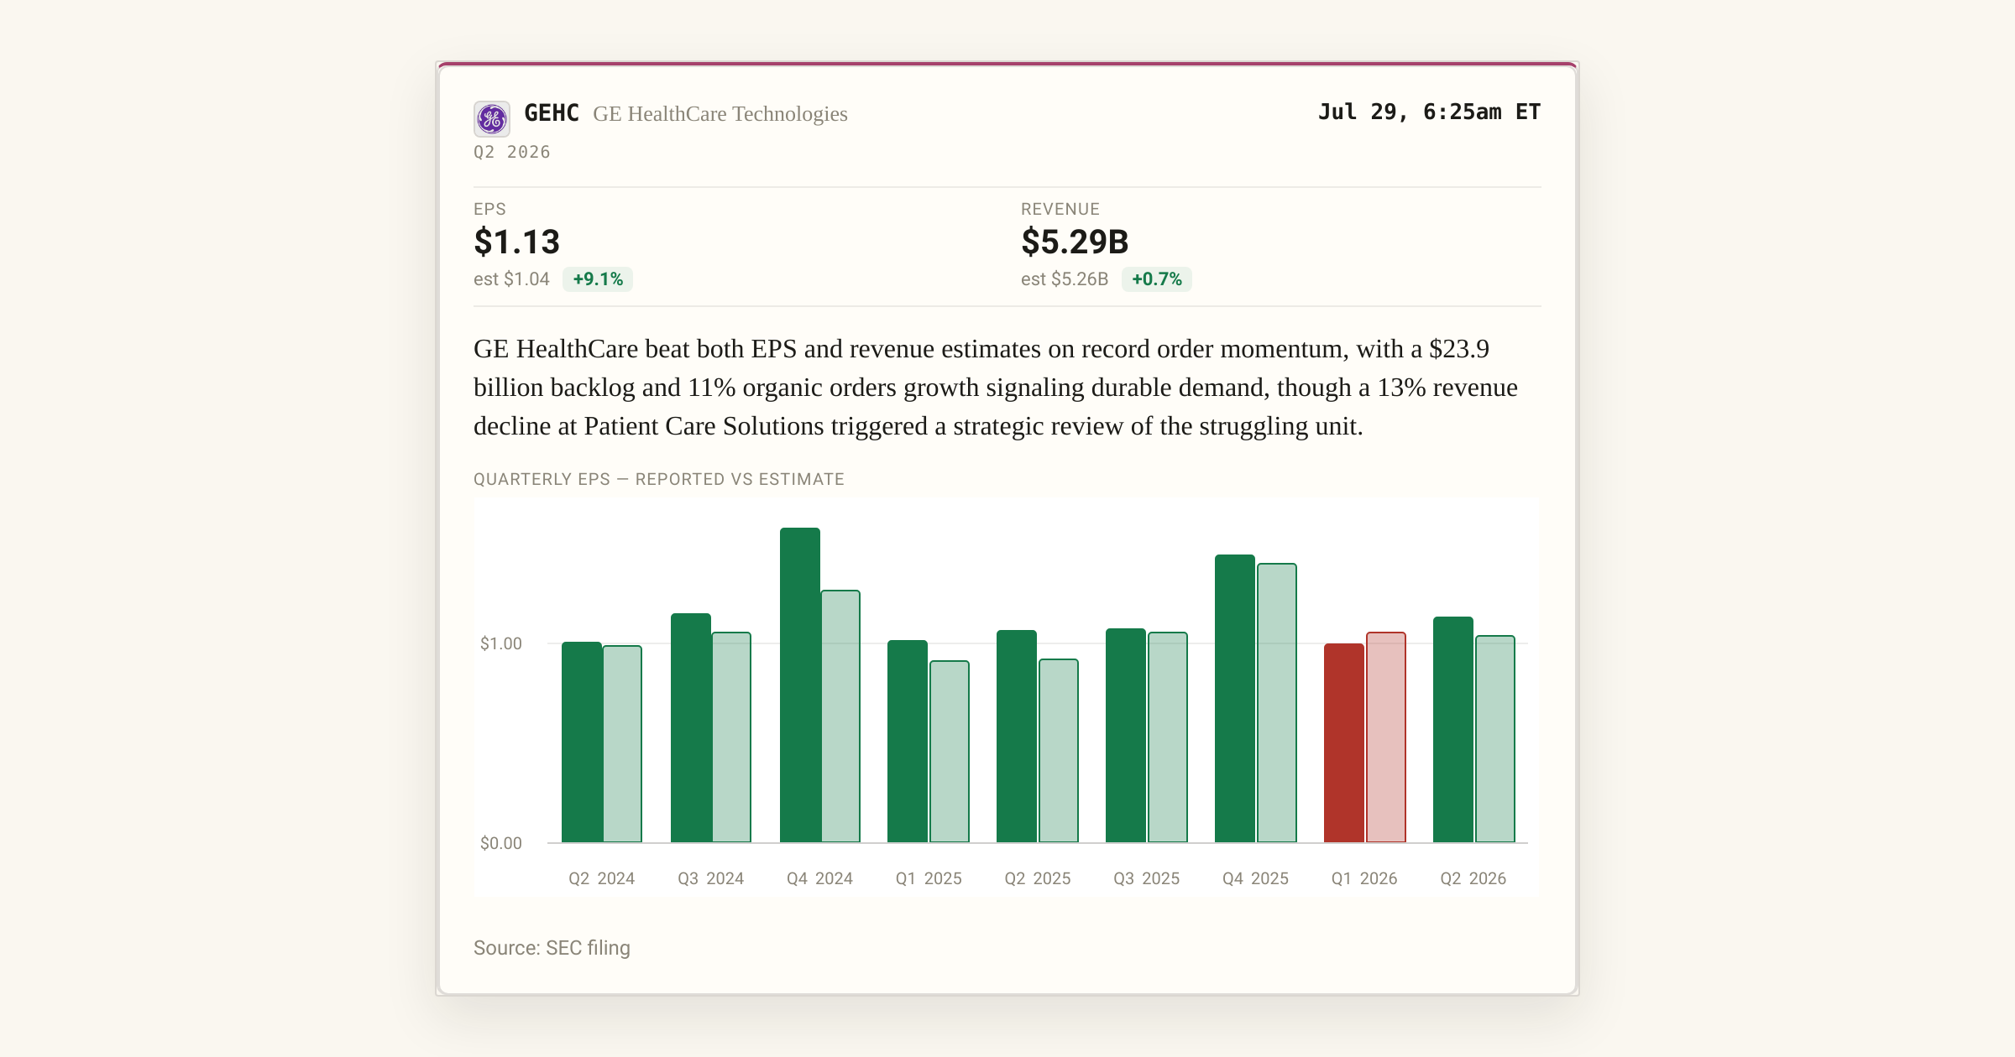Viewport: 2015px width, 1057px height.
Task: Click the Q2 2025 estimate bar
Action: [x=1059, y=751]
